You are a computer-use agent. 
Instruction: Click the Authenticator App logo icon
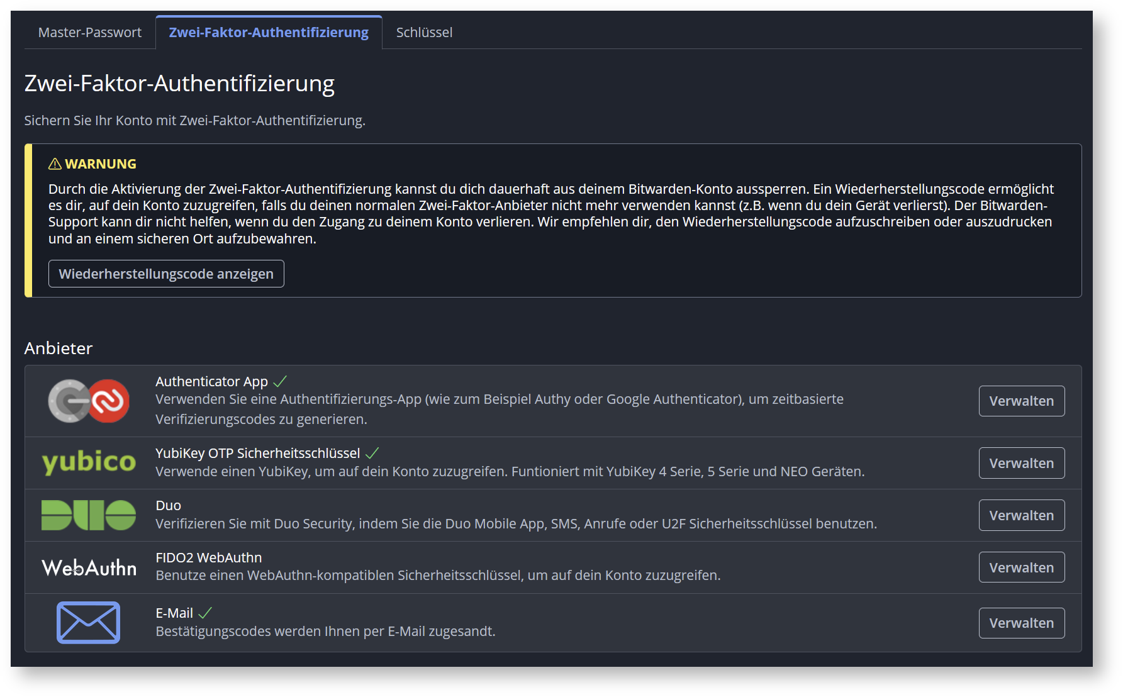click(x=89, y=401)
